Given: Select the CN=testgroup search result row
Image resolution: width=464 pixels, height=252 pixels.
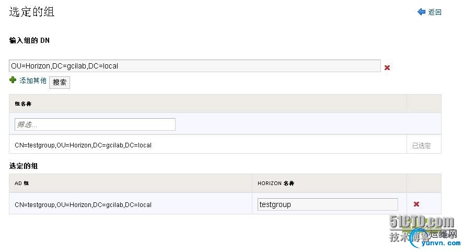Looking at the screenshot, I should [83, 145].
